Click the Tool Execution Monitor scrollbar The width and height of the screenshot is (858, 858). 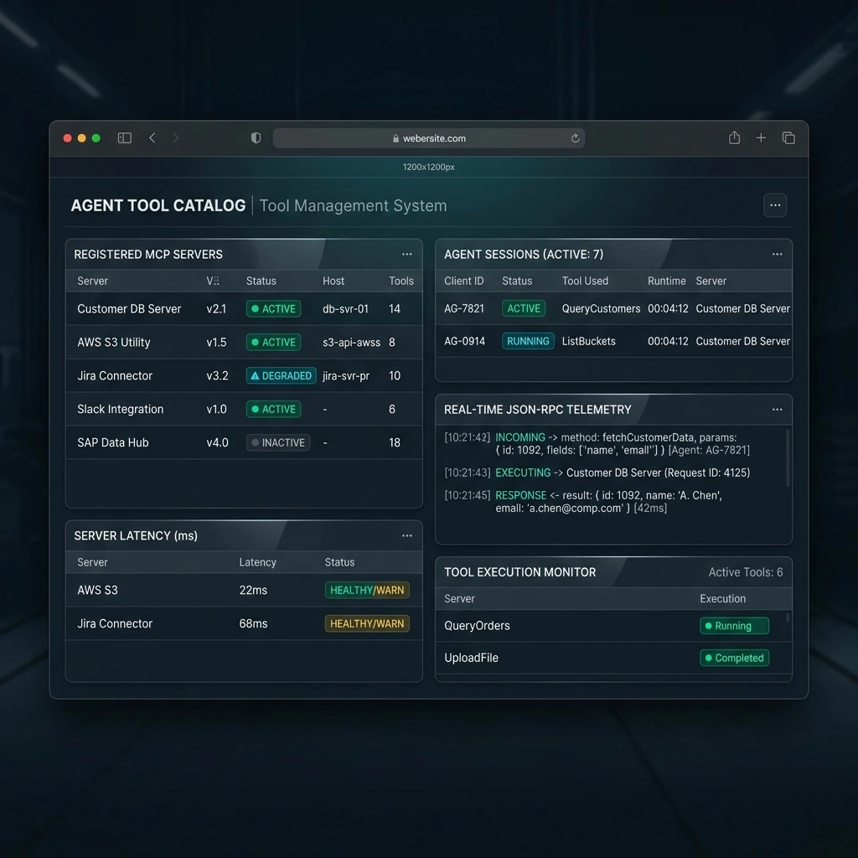tap(788, 618)
